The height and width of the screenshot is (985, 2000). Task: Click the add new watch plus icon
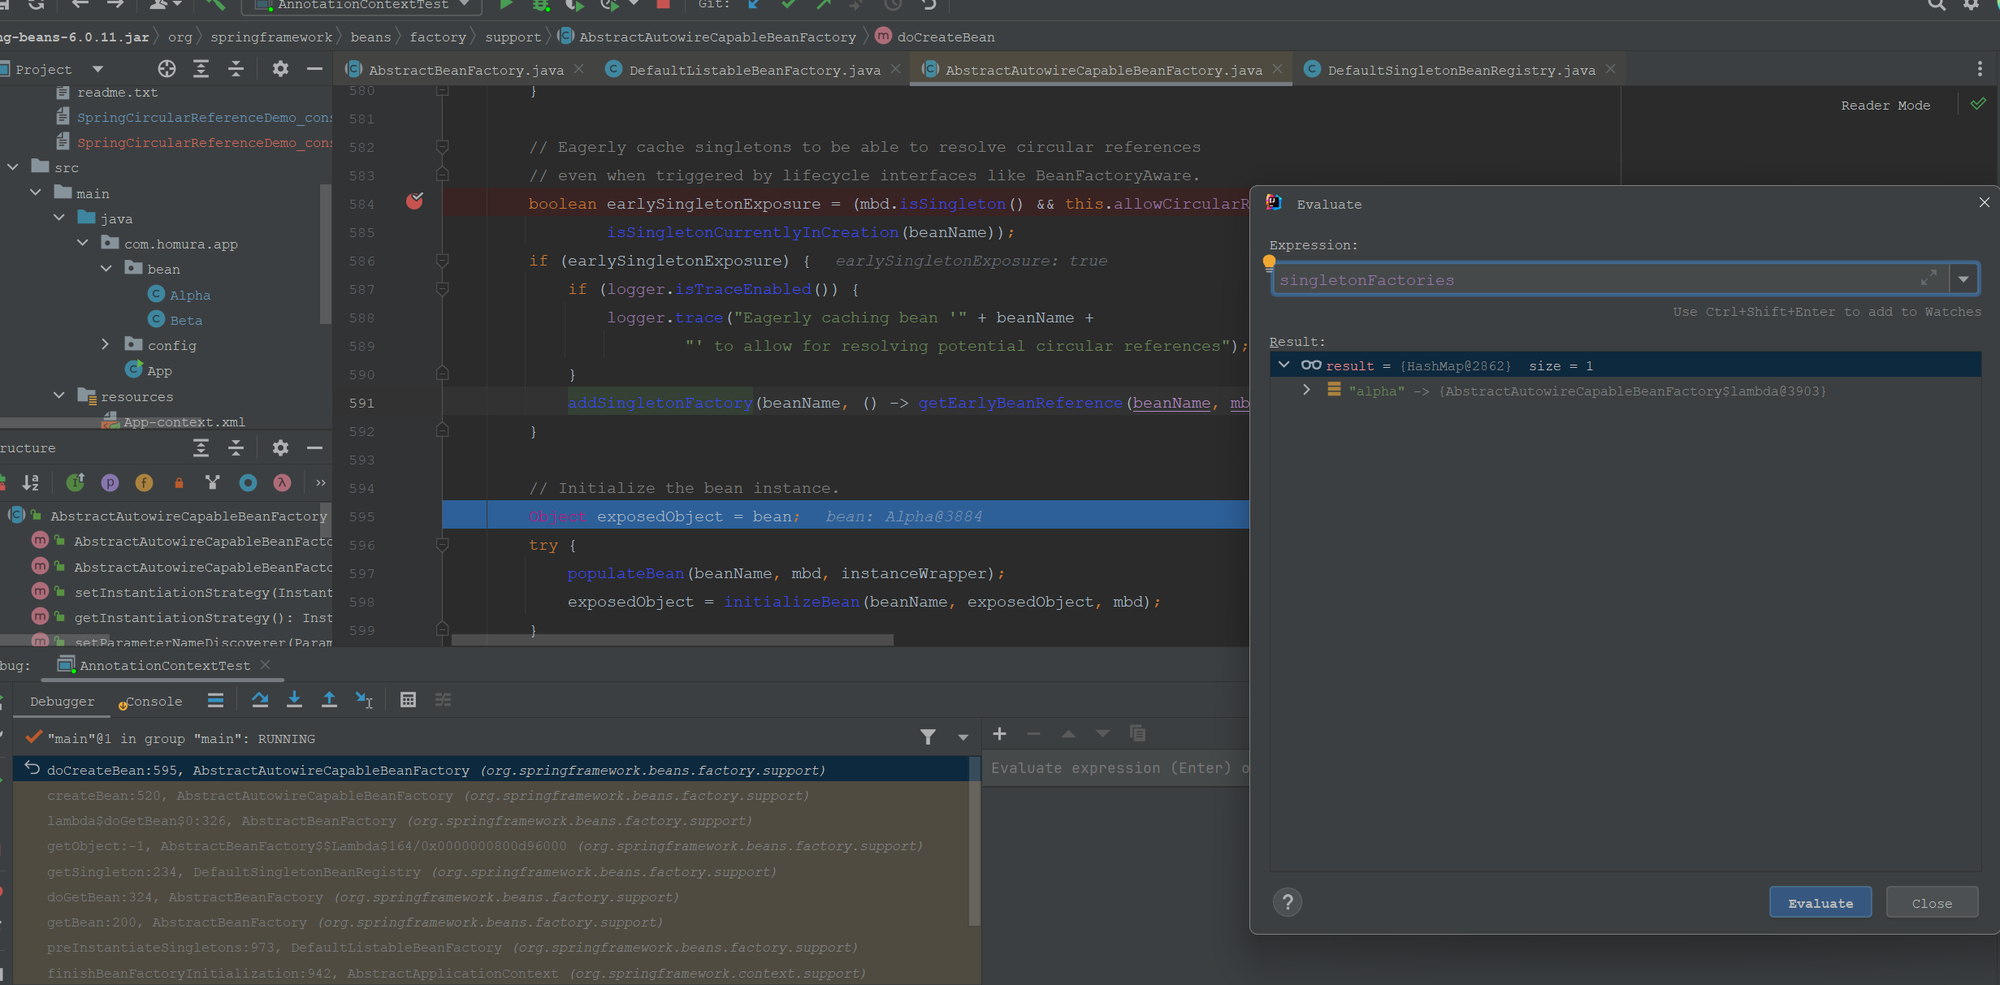[999, 734]
